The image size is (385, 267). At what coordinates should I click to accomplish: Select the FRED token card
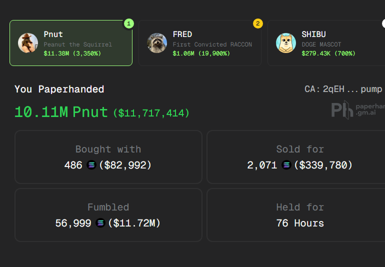200,43
